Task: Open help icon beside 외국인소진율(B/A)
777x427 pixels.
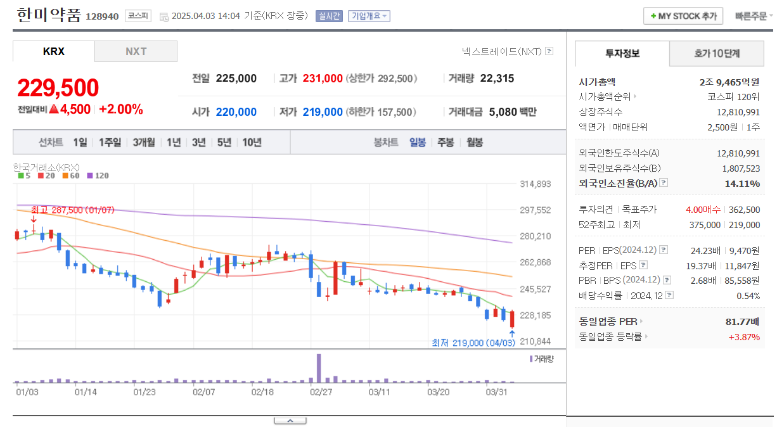Action: (x=664, y=183)
